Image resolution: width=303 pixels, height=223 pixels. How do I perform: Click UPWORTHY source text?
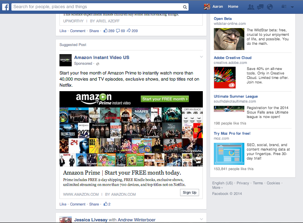[73, 21]
